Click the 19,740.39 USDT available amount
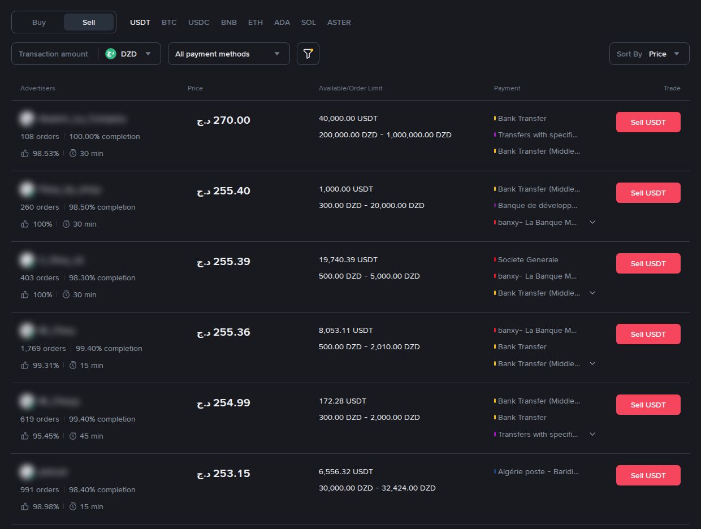This screenshot has width=701, height=529. (348, 260)
